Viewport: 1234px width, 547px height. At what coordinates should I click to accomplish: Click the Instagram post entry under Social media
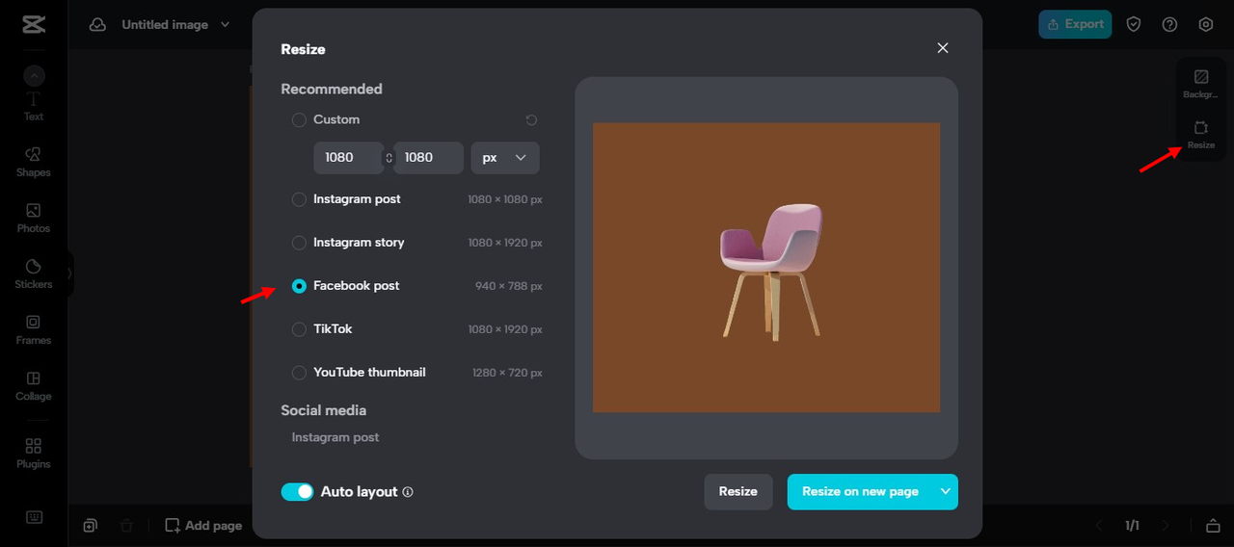coord(335,437)
